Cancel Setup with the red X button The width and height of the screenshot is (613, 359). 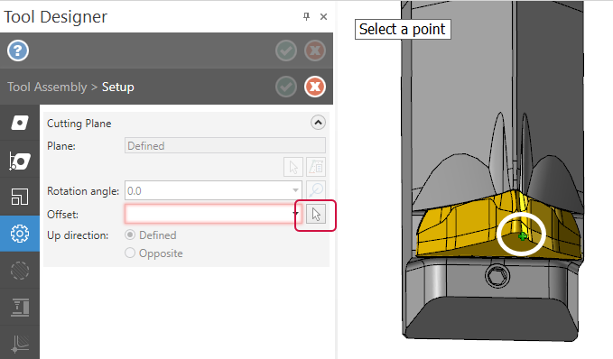click(315, 87)
